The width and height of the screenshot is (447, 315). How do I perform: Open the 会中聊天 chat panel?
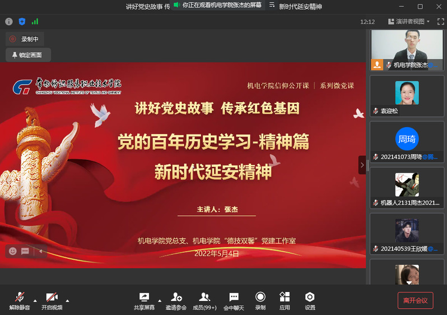point(234,300)
